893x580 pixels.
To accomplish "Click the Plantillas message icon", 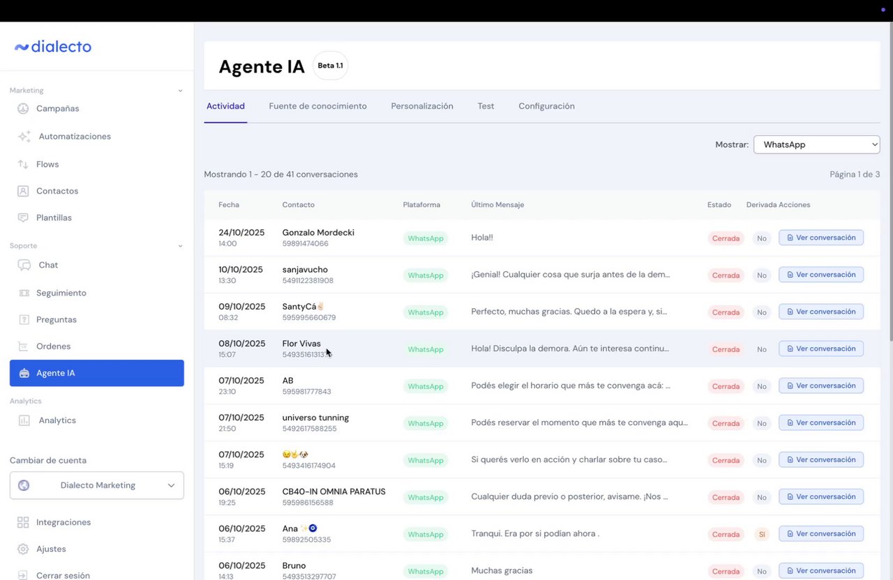I will [x=24, y=217].
